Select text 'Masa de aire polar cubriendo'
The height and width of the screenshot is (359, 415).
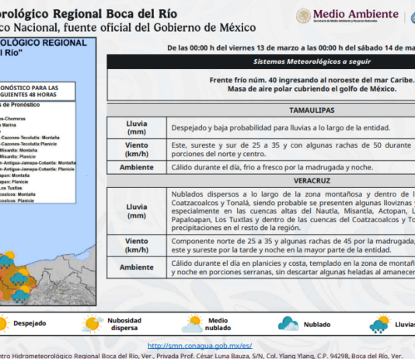(x=276, y=89)
